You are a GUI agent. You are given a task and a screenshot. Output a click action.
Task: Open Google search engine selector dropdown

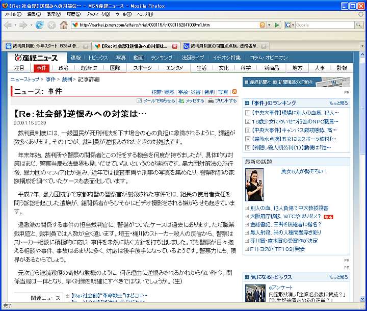click(x=289, y=25)
